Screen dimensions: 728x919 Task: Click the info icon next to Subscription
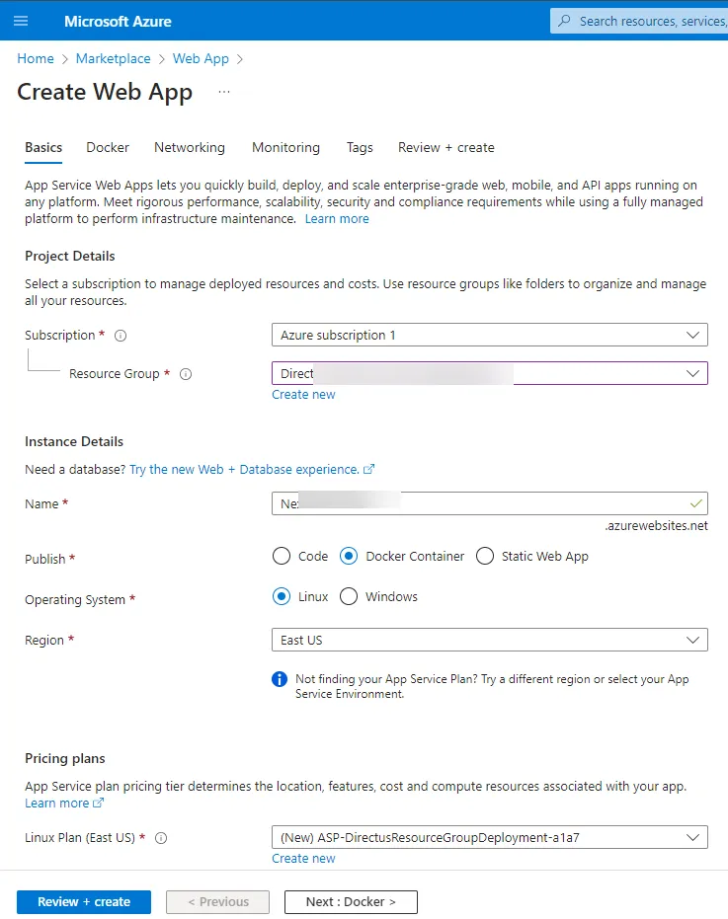click(120, 335)
